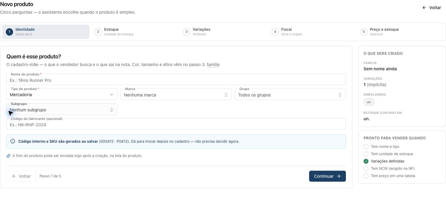Click the info icon in the blue notice
This screenshot has width=446, height=213.
tap(13, 141)
